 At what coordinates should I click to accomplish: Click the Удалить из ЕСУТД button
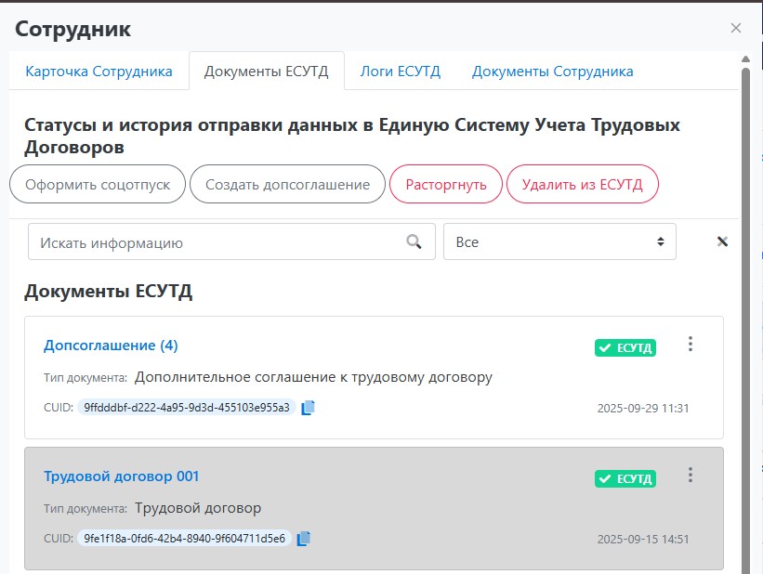[582, 184]
